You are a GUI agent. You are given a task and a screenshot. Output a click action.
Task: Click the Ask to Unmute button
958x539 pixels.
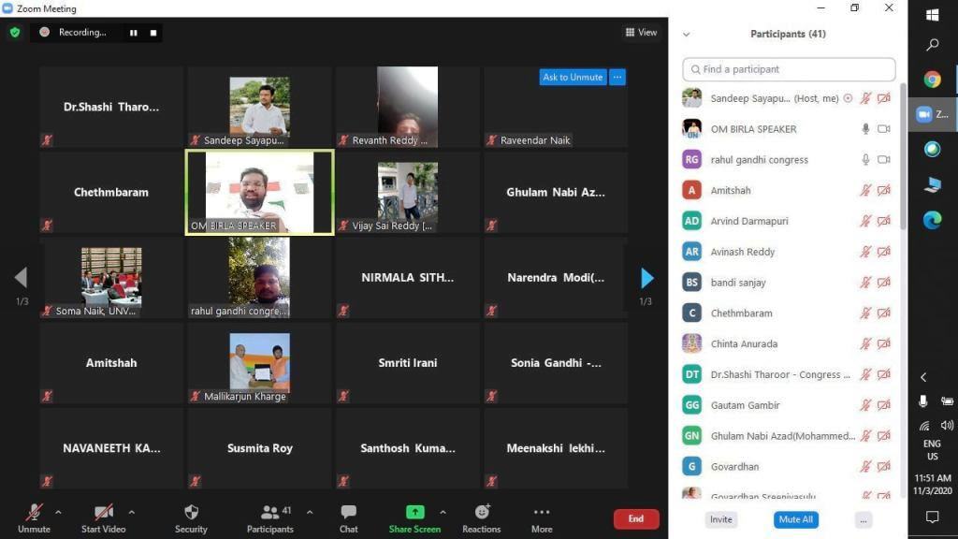click(573, 78)
